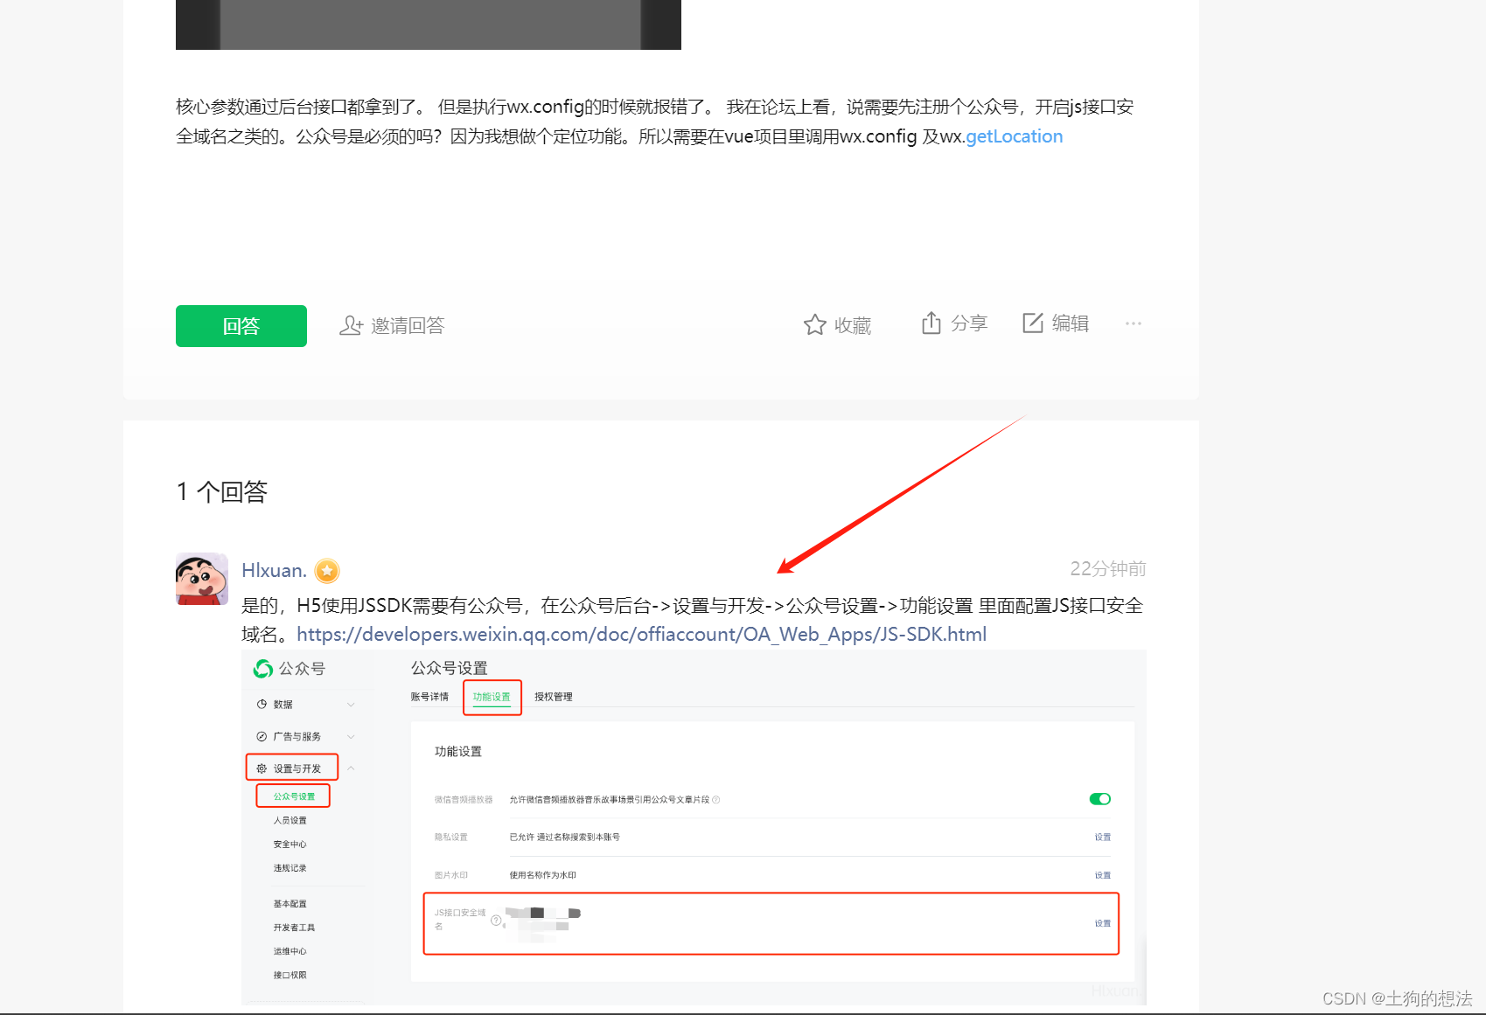Expand the 广告与服务 sidebar chevron
1486x1015 pixels.
coord(351,736)
